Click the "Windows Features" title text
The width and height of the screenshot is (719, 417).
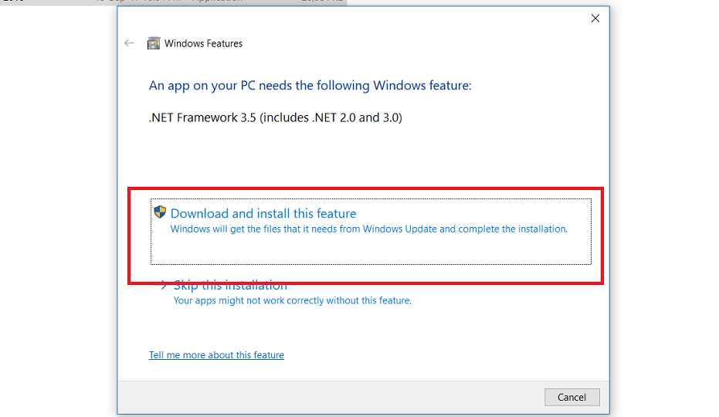click(x=203, y=44)
